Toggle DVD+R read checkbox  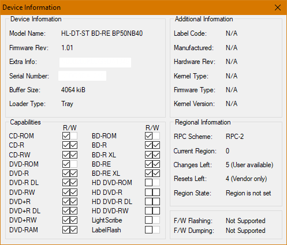coord(66,202)
